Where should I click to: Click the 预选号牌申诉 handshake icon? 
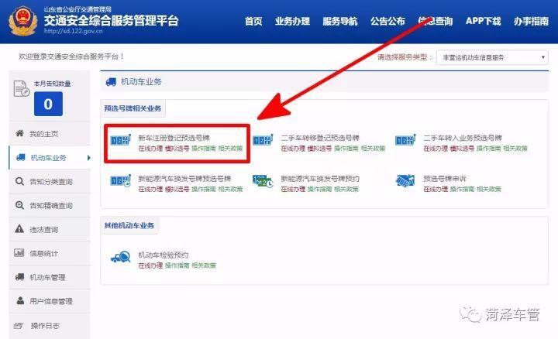coord(405,183)
